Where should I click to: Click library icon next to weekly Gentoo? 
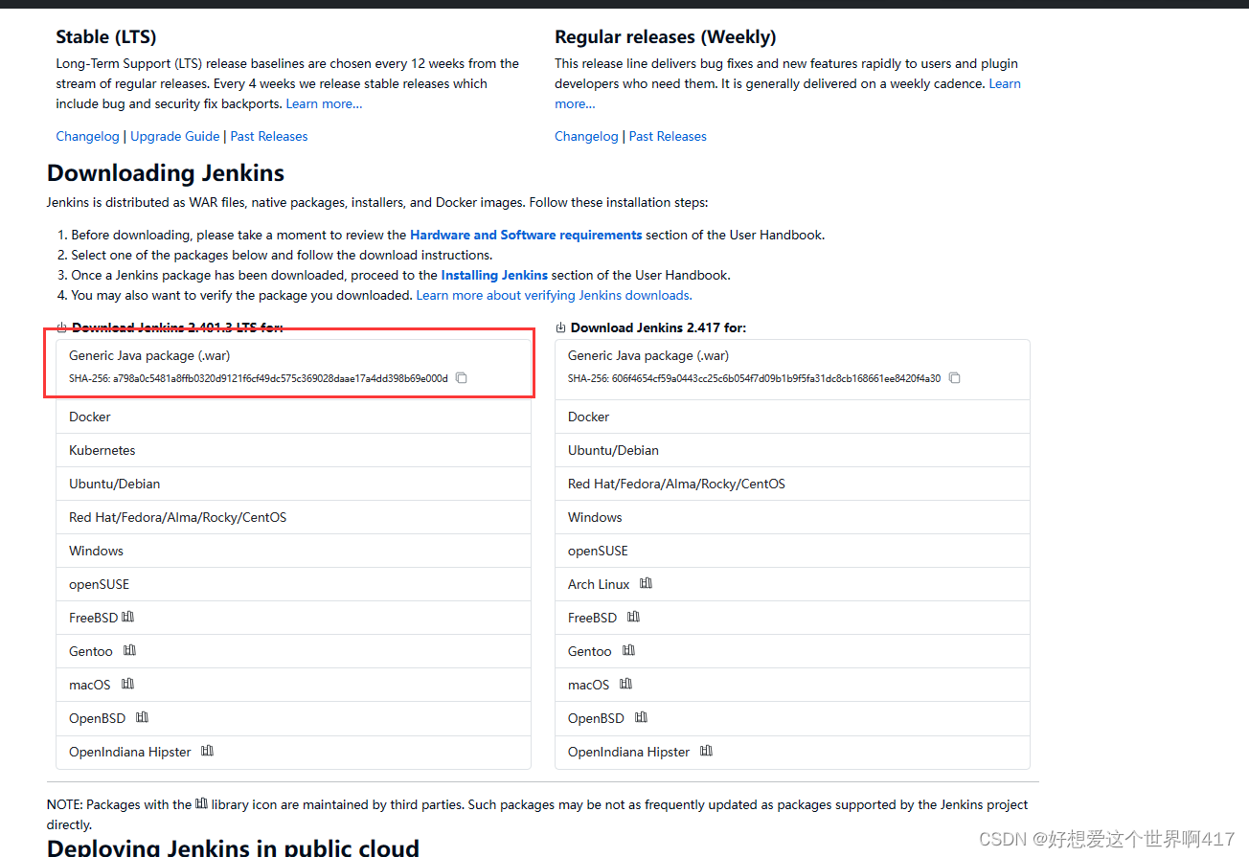coord(628,650)
